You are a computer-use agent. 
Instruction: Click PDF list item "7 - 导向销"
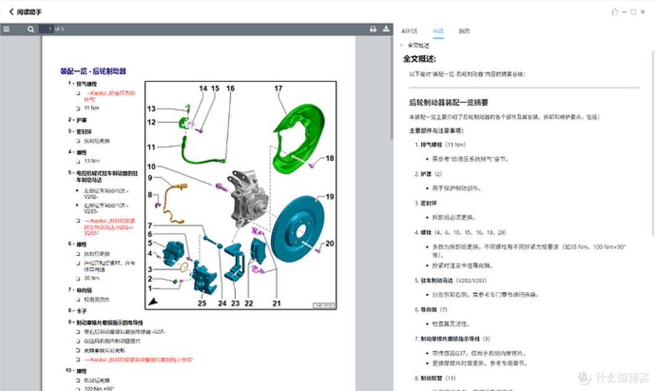pos(80,290)
